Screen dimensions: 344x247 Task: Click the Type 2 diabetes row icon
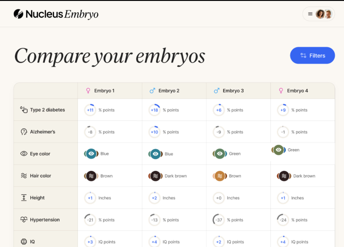coord(24,110)
